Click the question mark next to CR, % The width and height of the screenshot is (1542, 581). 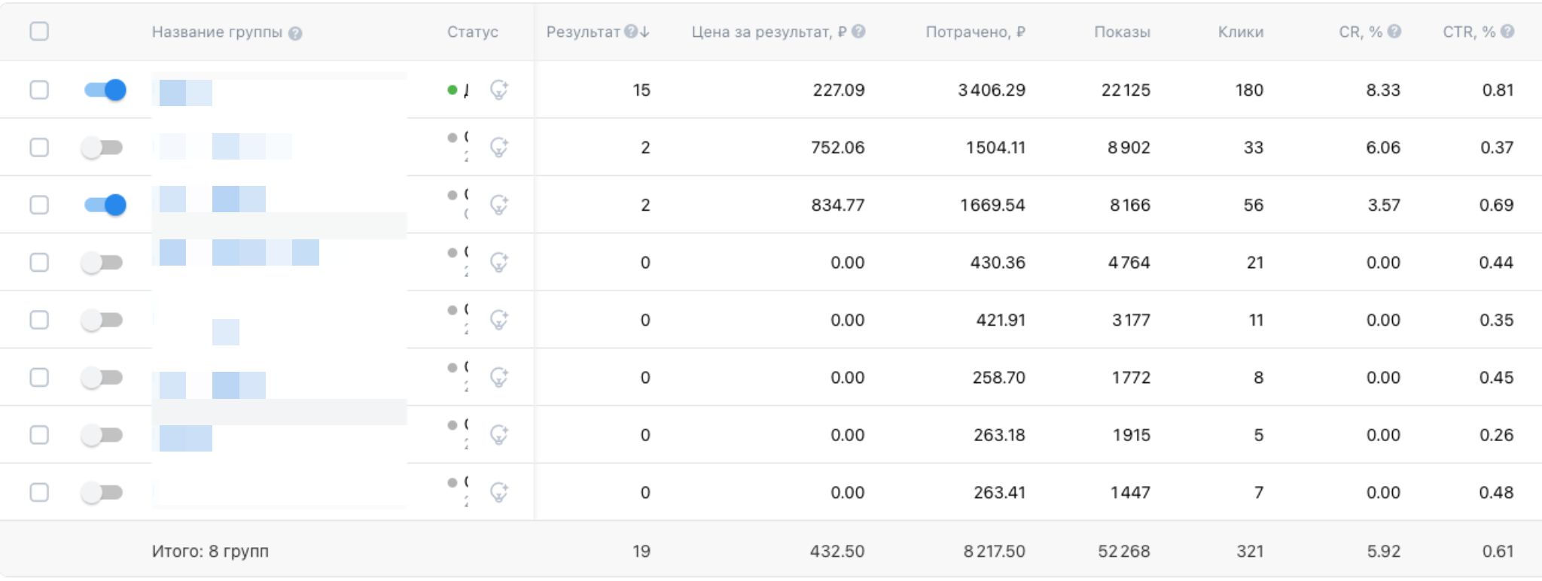coord(1394,32)
